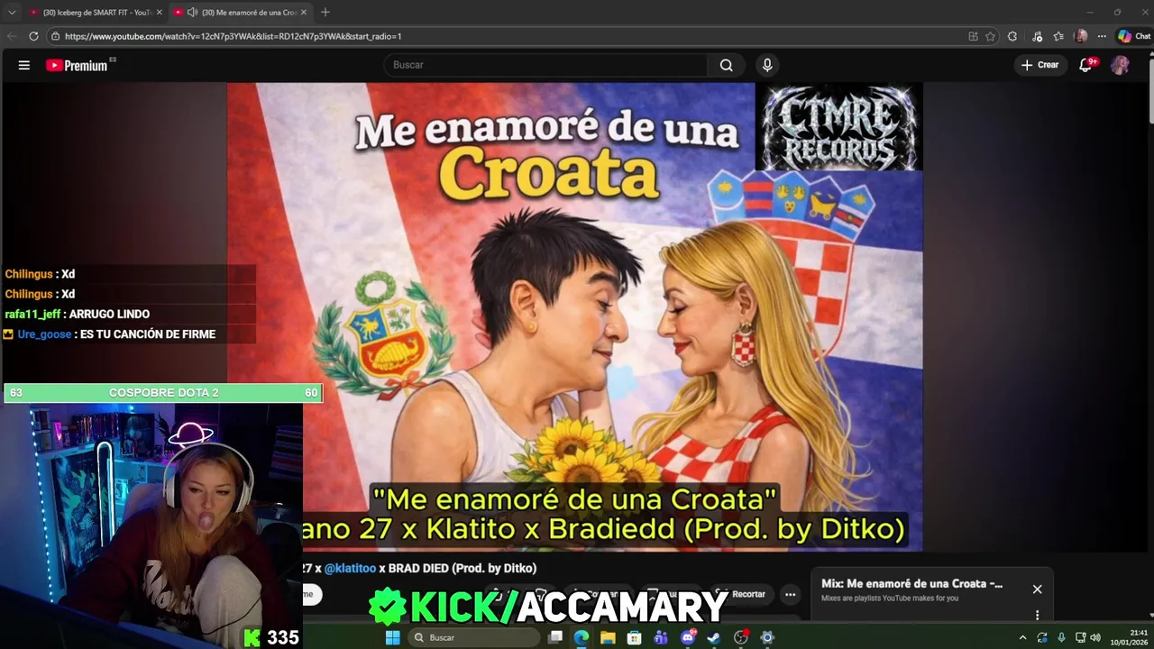Viewport: 1154px width, 649px height.
Task: View site information lock icon
Action: click(x=55, y=36)
